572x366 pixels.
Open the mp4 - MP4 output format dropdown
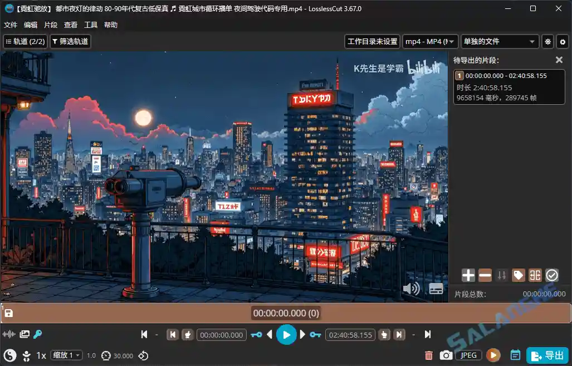point(430,41)
